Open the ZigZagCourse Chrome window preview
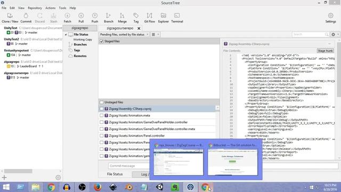Image resolution: width=341 pixels, height=192 pixels. pos(178,160)
